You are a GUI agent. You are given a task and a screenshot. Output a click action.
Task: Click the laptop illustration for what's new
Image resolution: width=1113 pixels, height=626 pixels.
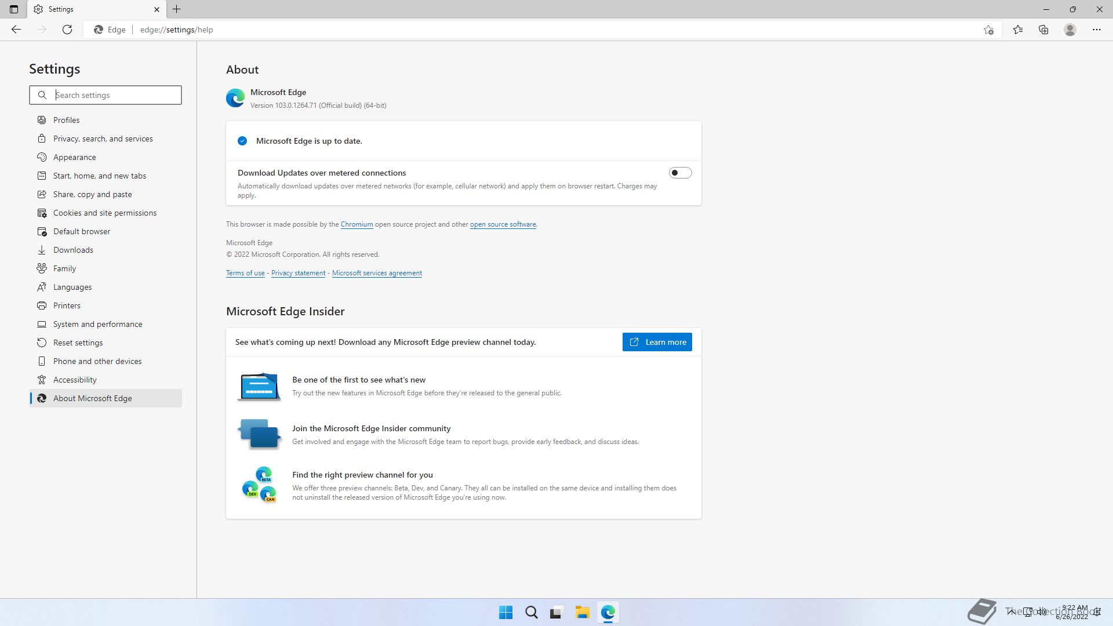pos(259,386)
